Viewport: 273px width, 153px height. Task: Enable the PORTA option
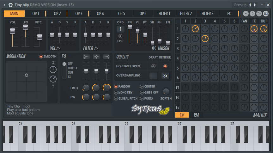tap(142, 98)
